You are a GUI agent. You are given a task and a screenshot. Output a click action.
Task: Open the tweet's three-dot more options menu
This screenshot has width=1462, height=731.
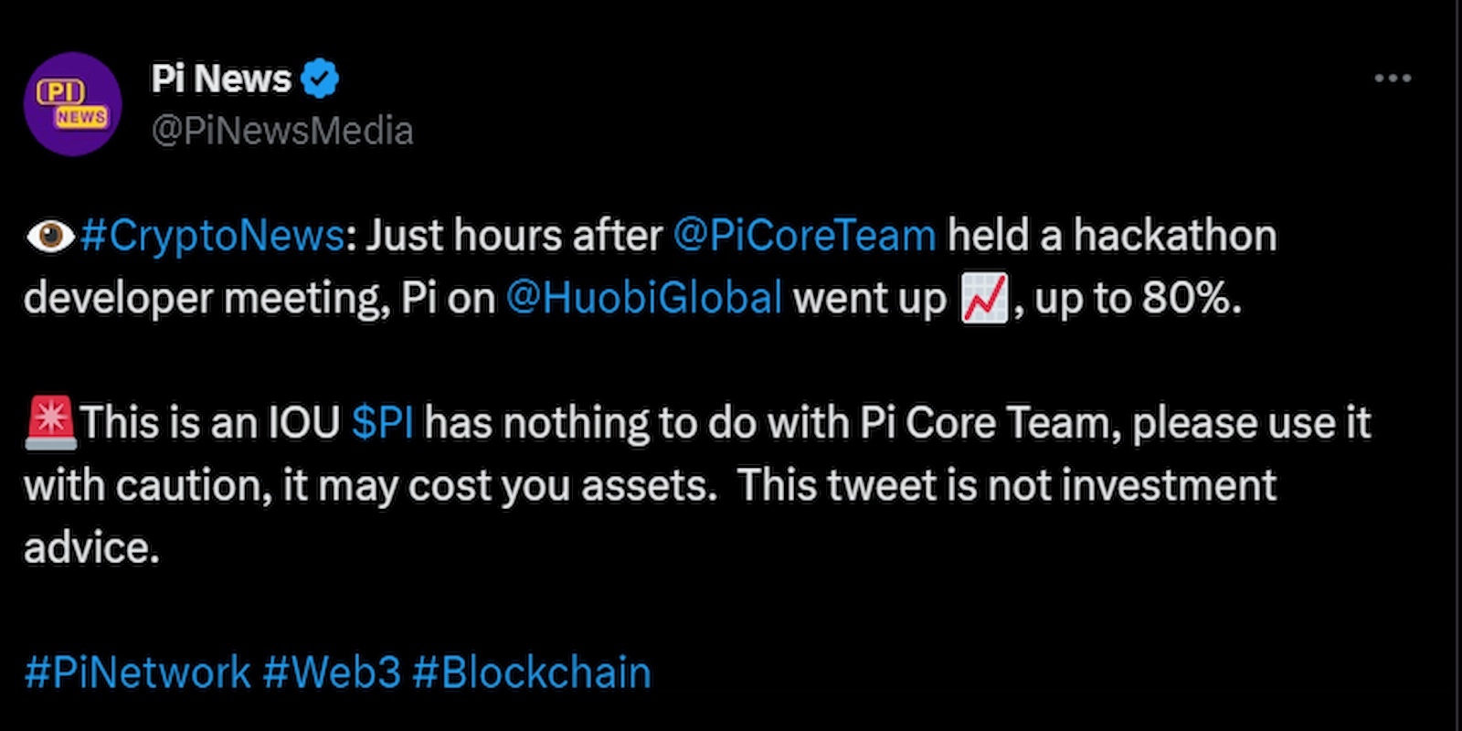tap(1393, 79)
